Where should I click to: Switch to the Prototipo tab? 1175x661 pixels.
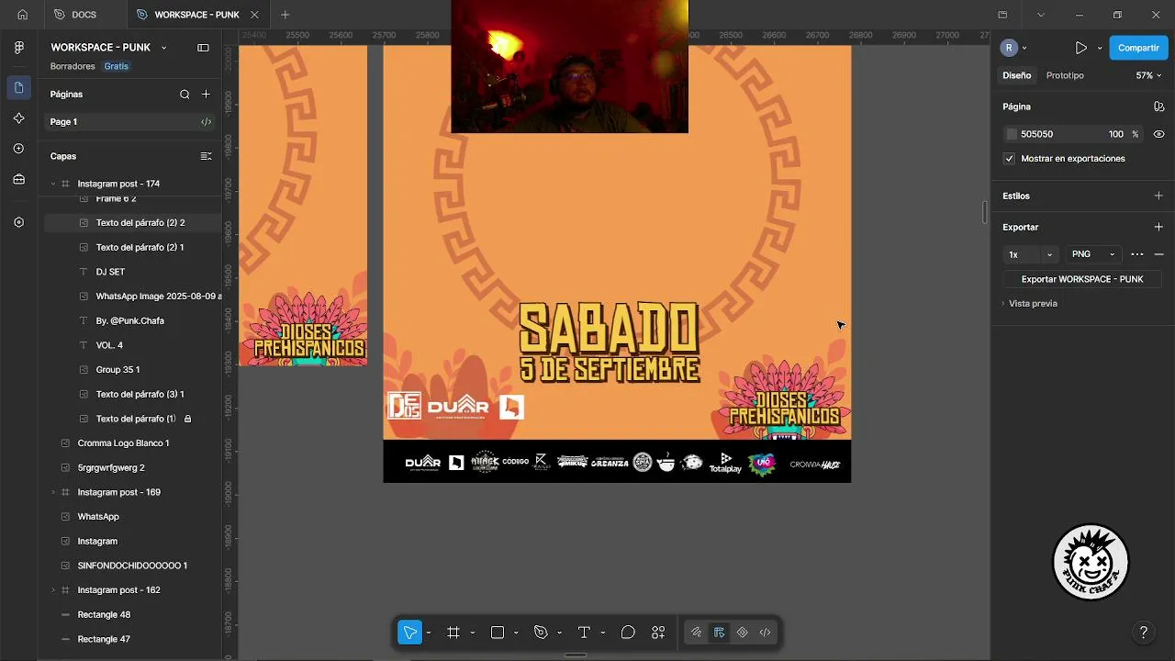[x=1065, y=75]
